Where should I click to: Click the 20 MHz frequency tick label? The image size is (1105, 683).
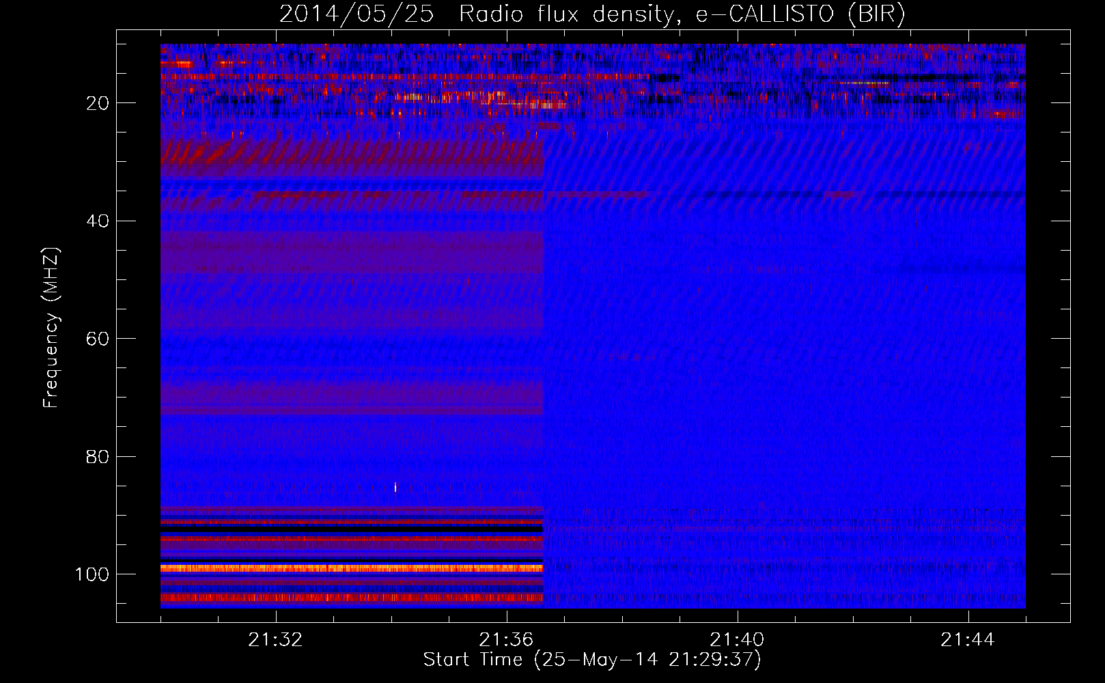tap(98, 103)
